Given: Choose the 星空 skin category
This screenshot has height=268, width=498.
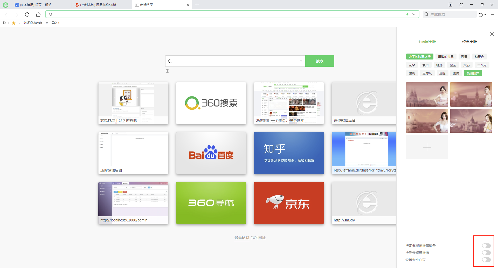Looking at the screenshot, I should coord(453,65).
